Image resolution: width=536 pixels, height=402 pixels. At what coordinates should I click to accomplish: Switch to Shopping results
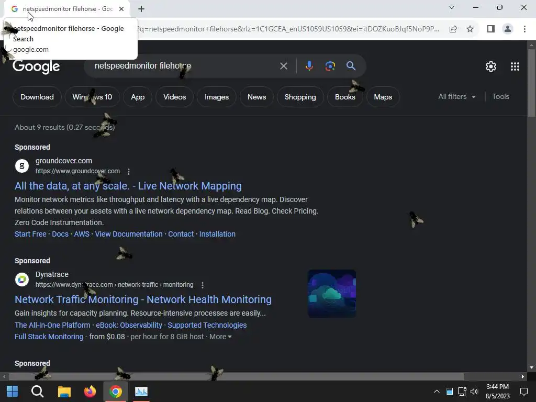(x=300, y=97)
